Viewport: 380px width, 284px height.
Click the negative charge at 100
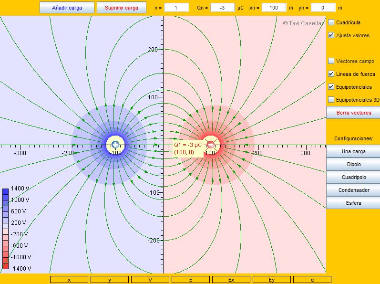211,145
